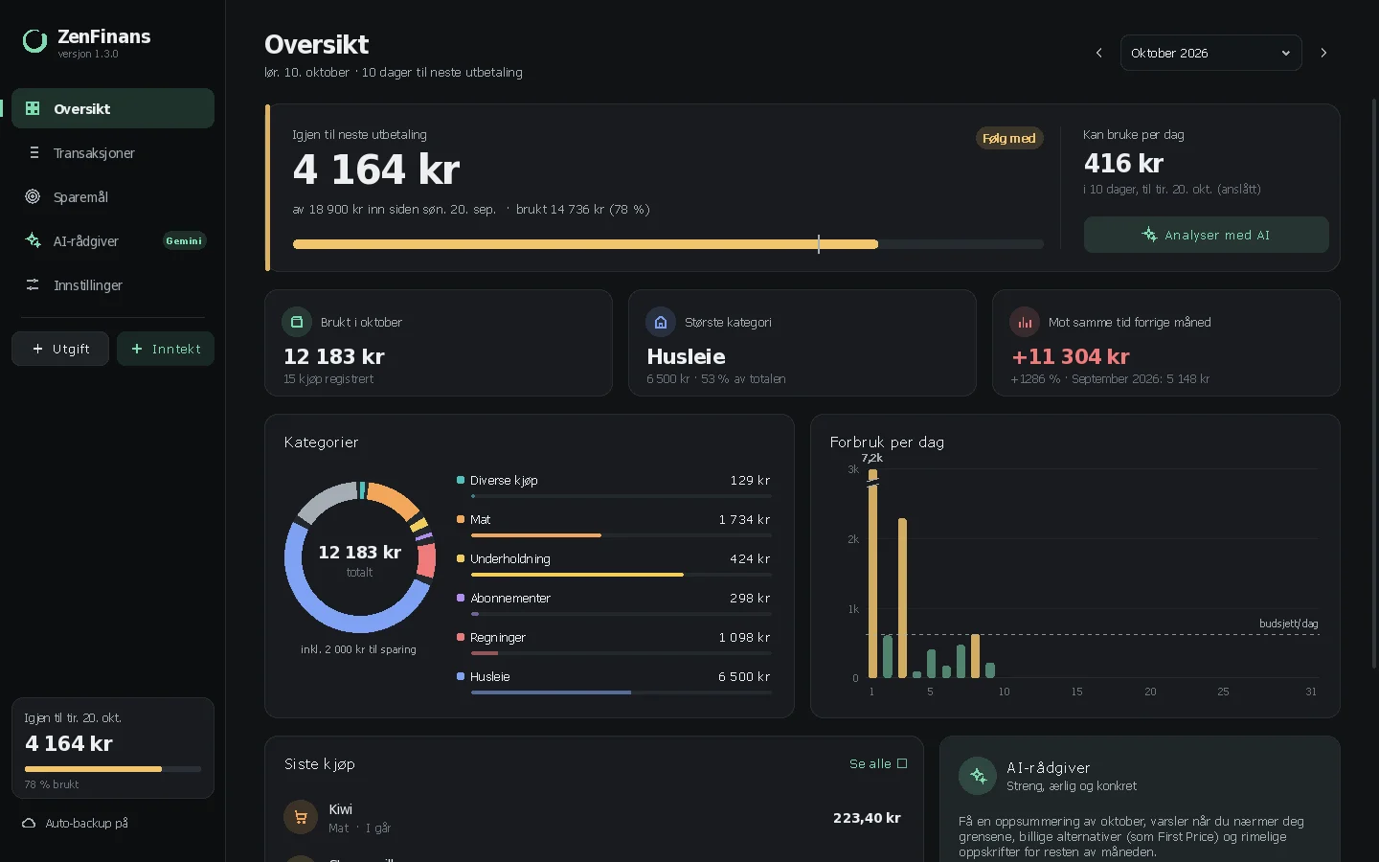The height and width of the screenshot is (862, 1379).
Task: Click the Gemini badge
Action: (x=184, y=240)
